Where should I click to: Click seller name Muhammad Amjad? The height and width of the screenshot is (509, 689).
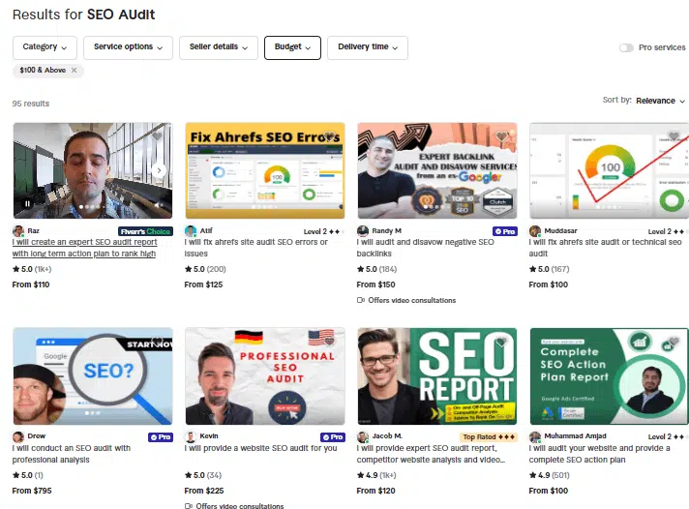[x=575, y=436]
